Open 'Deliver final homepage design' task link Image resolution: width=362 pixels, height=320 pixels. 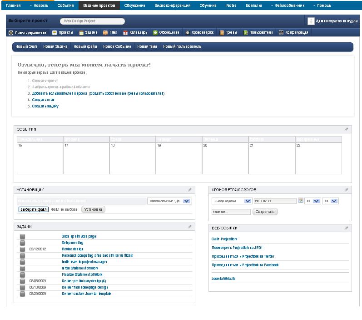[85, 287]
